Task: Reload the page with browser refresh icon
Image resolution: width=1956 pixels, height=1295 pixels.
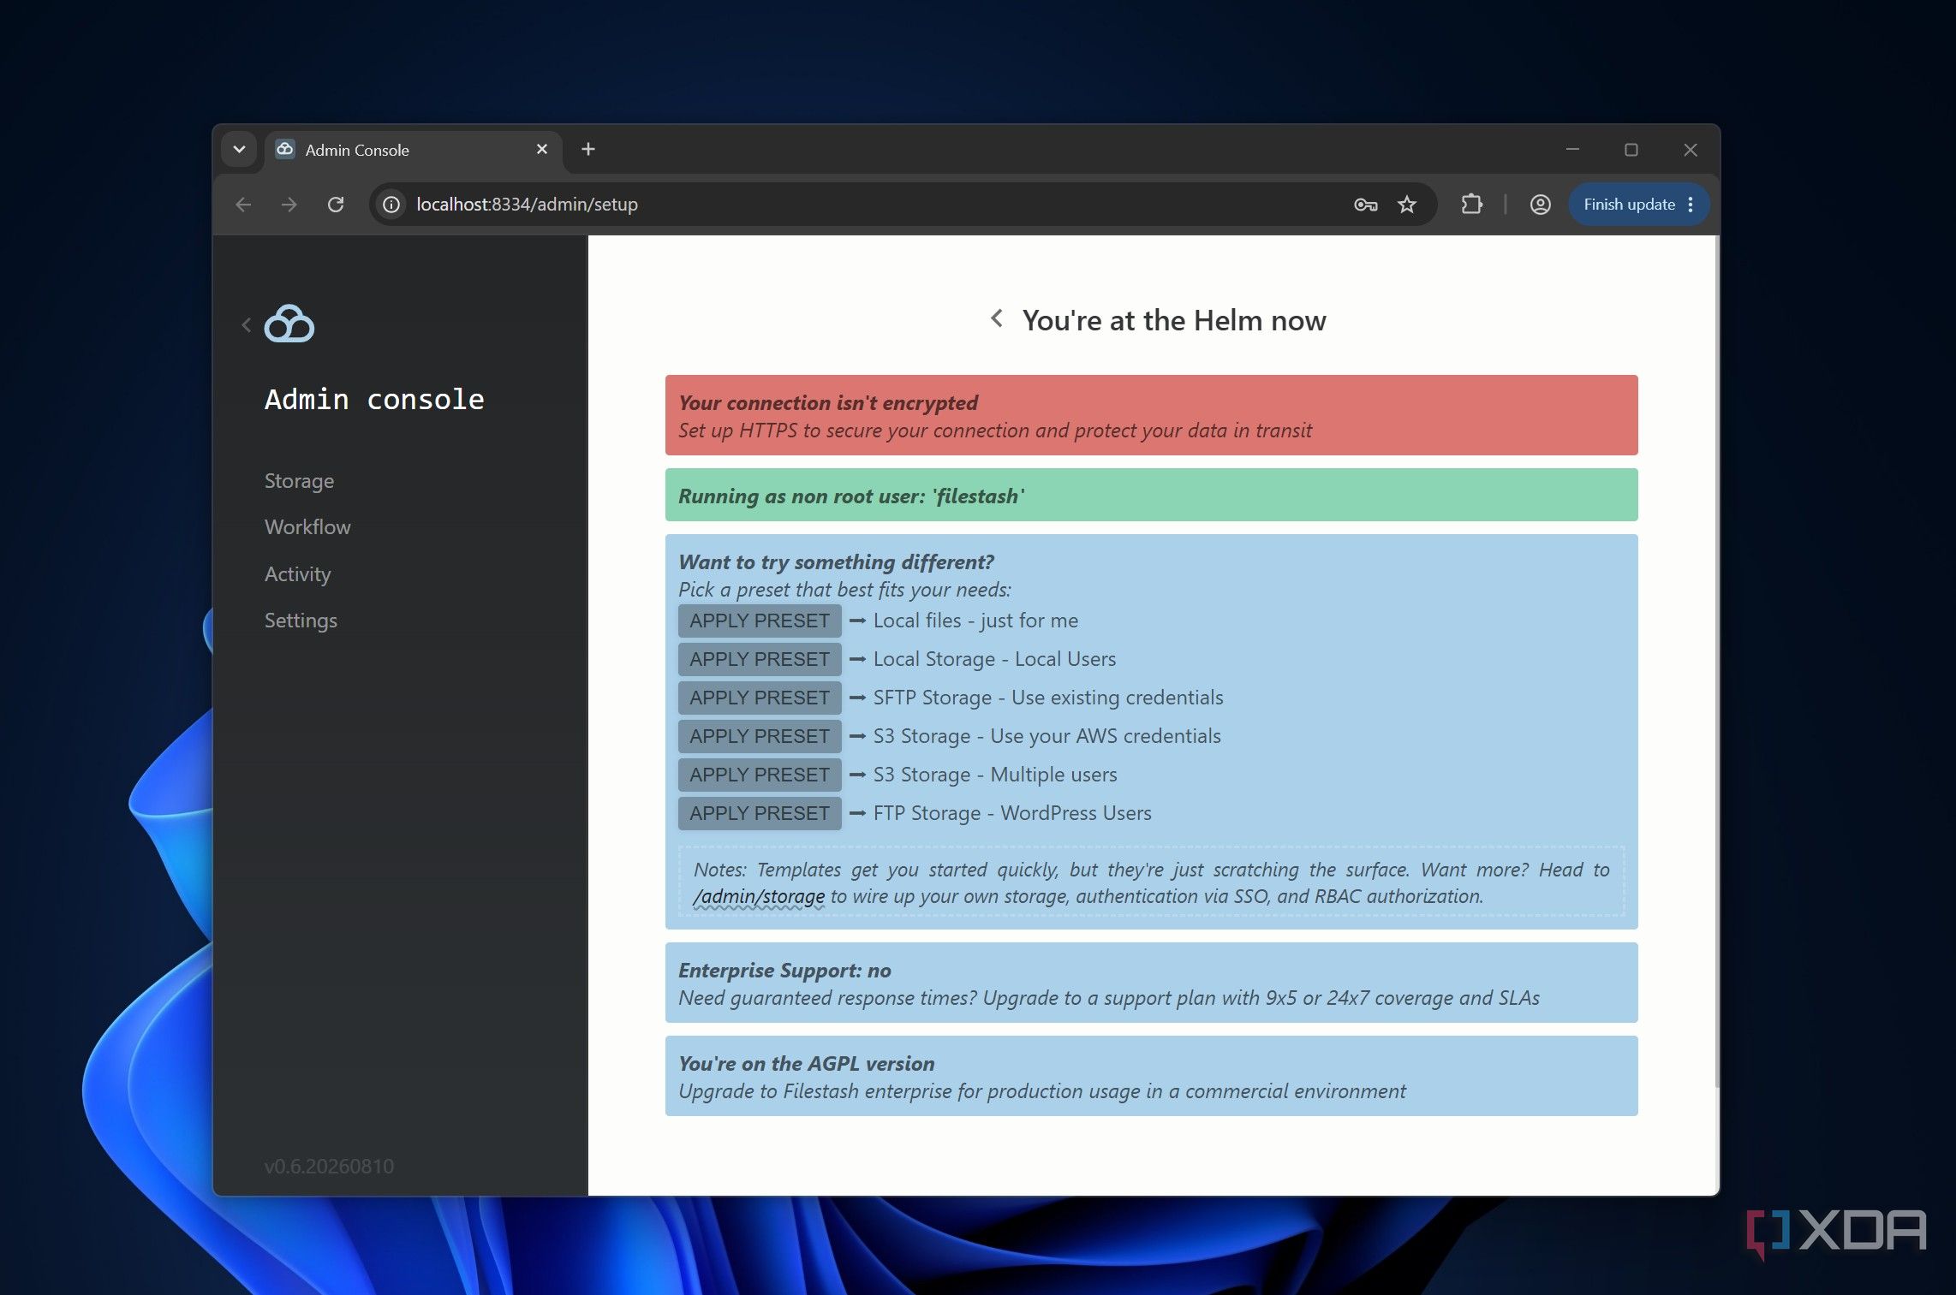Action: click(x=336, y=205)
